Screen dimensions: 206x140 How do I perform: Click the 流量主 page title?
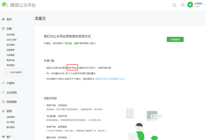pos(40,18)
